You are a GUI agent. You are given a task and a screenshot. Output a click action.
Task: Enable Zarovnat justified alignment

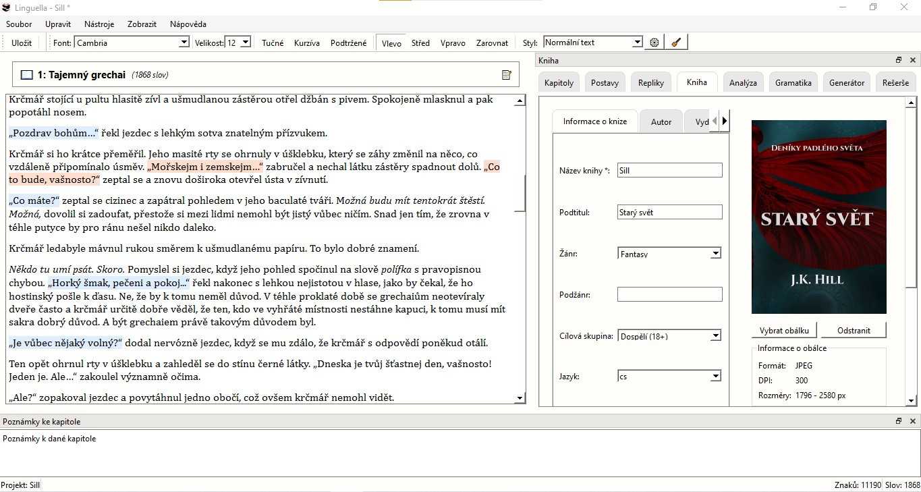492,43
